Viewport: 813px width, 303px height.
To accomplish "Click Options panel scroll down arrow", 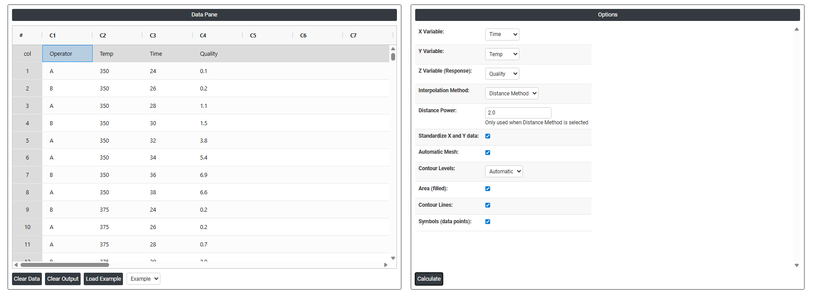I will pyautogui.click(x=797, y=265).
